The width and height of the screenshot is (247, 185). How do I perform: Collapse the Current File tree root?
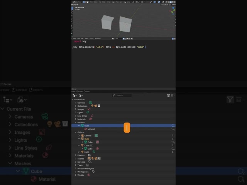pyautogui.click(x=73, y=99)
